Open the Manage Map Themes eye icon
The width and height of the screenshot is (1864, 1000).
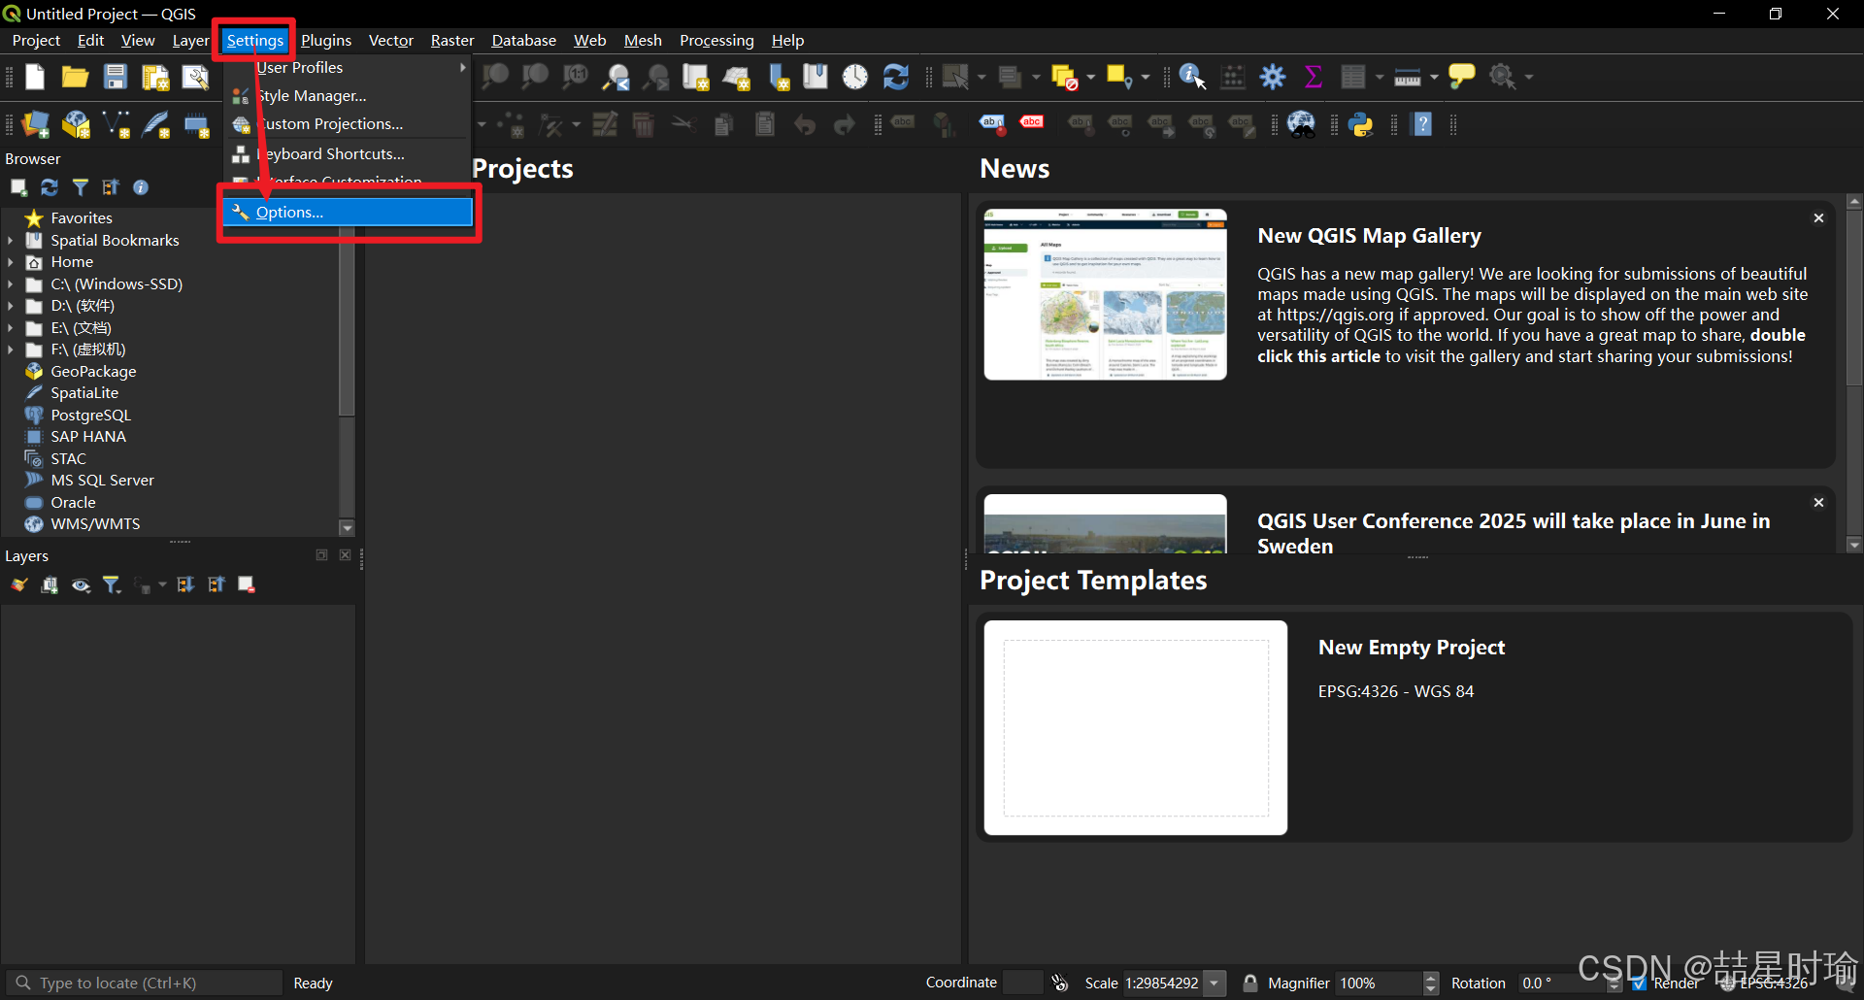[x=81, y=584]
